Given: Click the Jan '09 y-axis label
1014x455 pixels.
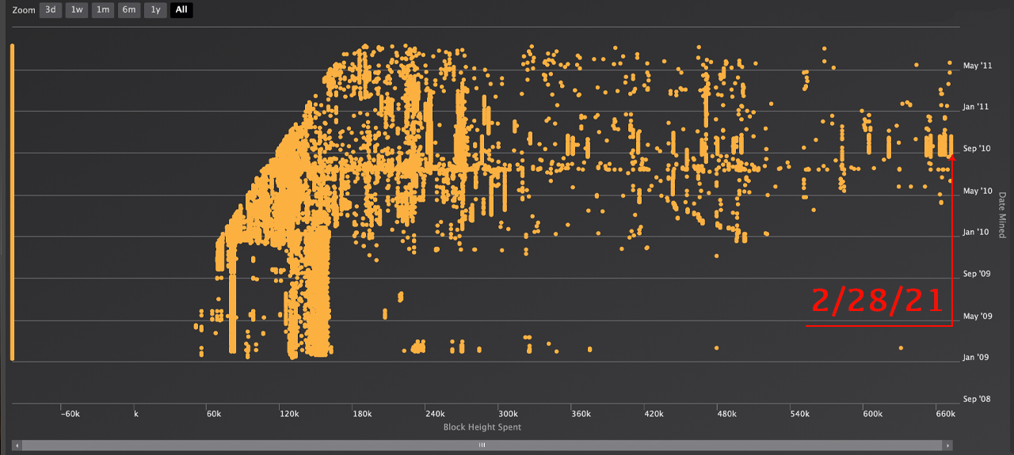Looking at the screenshot, I should tap(976, 358).
